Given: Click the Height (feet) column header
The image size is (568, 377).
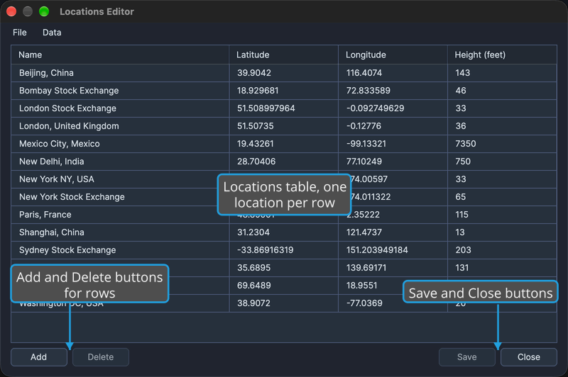Looking at the screenshot, I should pyautogui.click(x=502, y=55).
